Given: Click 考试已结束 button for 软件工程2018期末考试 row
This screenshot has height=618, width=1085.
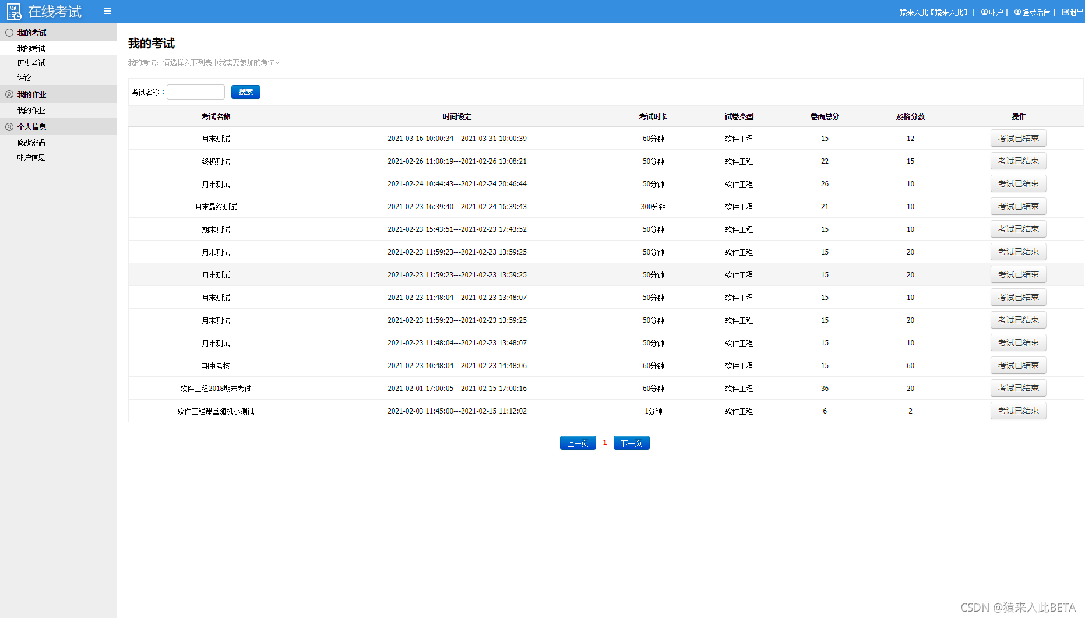Looking at the screenshot, I should pyautogui.click(x=1019, y=388).
